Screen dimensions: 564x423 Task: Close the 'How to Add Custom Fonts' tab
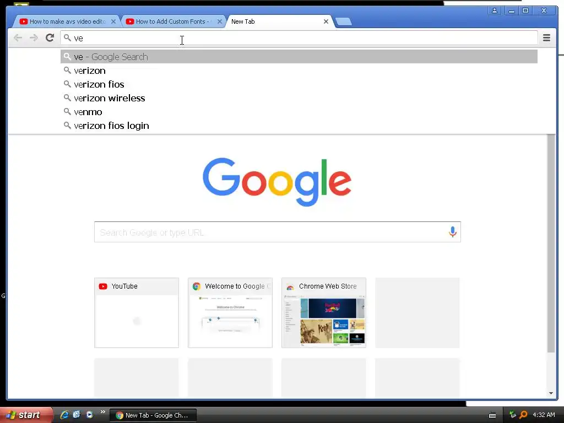(220, 21)
